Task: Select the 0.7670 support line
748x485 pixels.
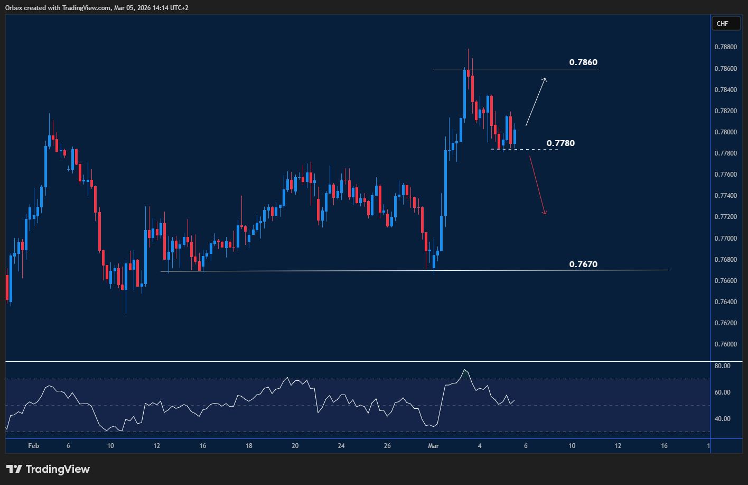Action: point(370,270)
